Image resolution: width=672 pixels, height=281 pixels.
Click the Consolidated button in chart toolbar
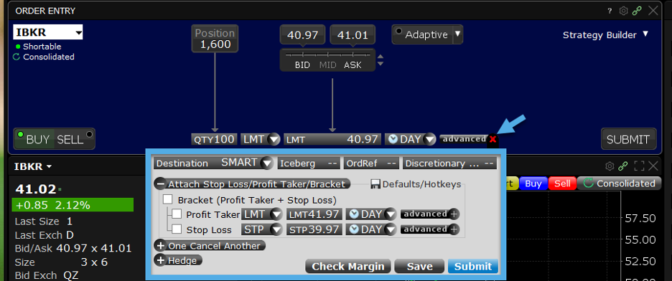[x=620, y=184]
